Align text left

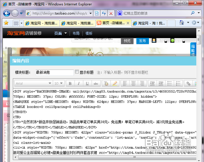tap(125, 83)
